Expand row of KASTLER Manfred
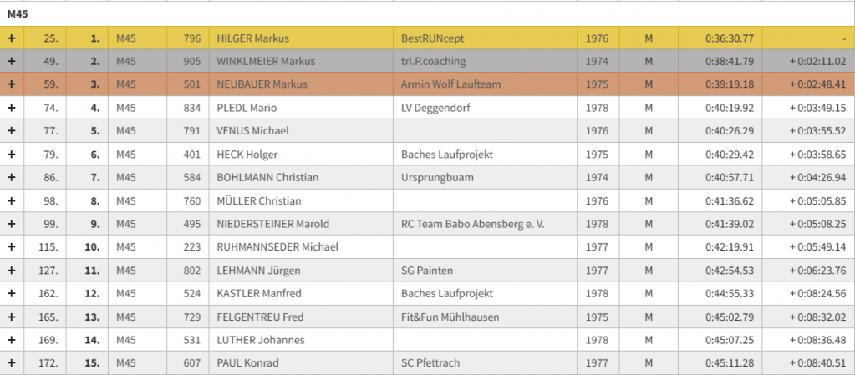Image resolution: width=855 pixels, height=375 pixels. [x=11, y=294]
